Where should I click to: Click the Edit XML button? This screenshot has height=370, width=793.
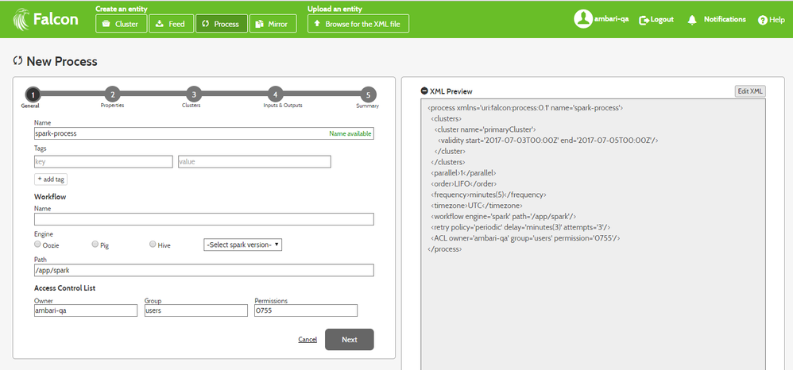click(750, 91)
